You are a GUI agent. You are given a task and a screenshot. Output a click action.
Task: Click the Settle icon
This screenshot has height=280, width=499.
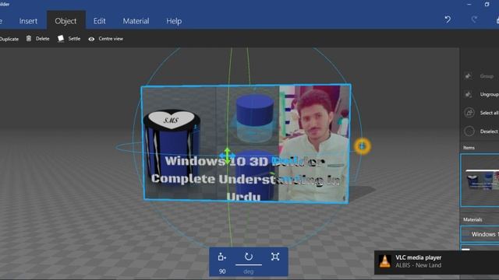tap(61, 38)
